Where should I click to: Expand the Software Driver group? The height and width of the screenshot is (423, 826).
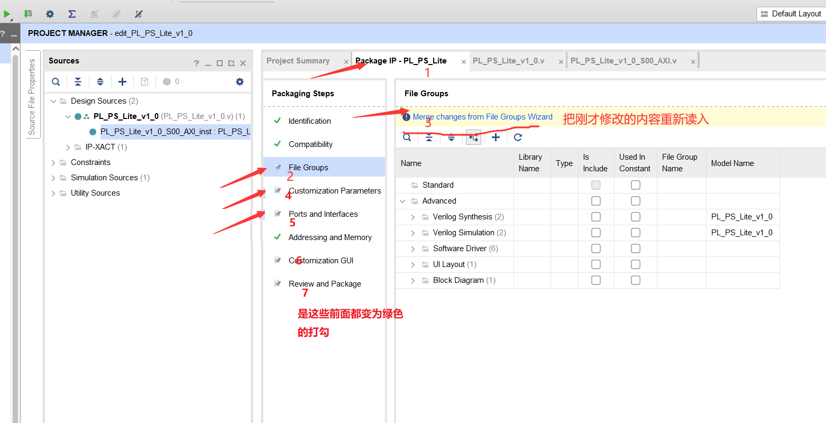[x=413, y=249]
